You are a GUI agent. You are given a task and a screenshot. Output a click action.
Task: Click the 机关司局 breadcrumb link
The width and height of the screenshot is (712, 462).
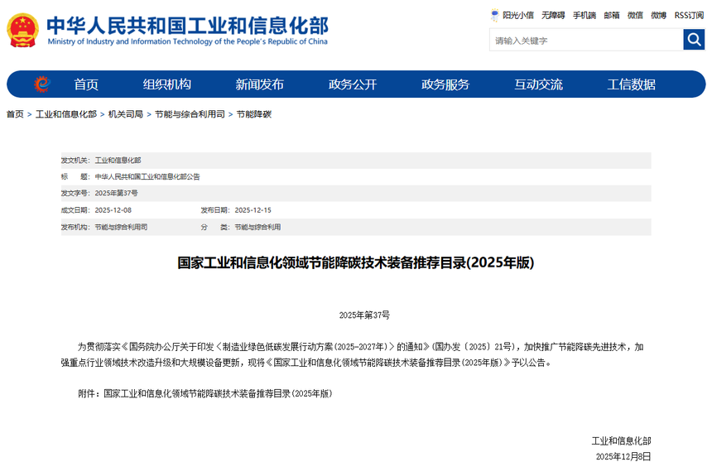[x=125, y=114]
